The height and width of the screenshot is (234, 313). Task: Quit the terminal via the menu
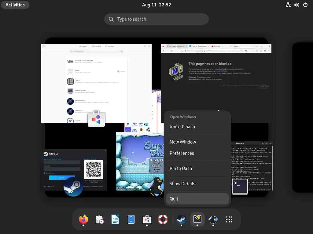pyautogui.click(x=197, y=199)
